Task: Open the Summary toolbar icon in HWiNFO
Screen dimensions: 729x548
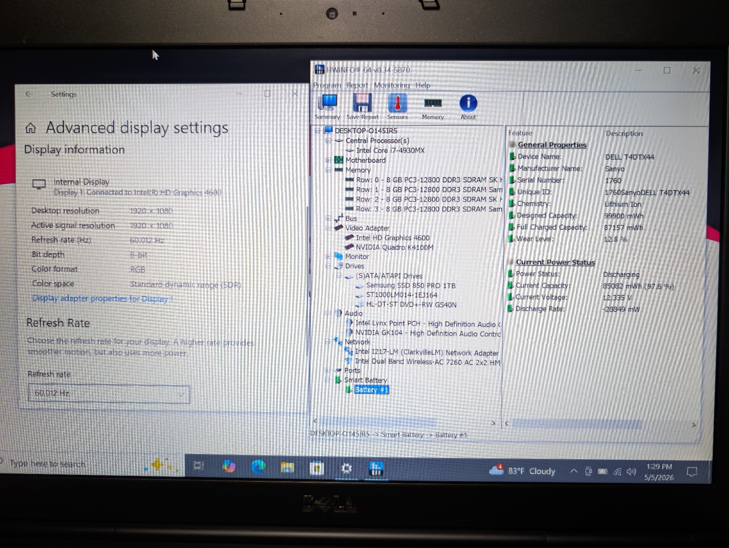Action: point(327,107)
